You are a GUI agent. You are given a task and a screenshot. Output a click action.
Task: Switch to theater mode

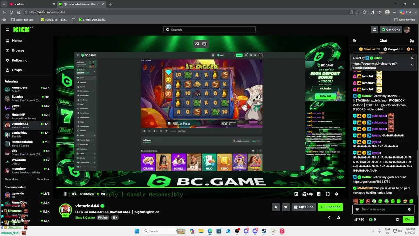(x=319, y=194)
